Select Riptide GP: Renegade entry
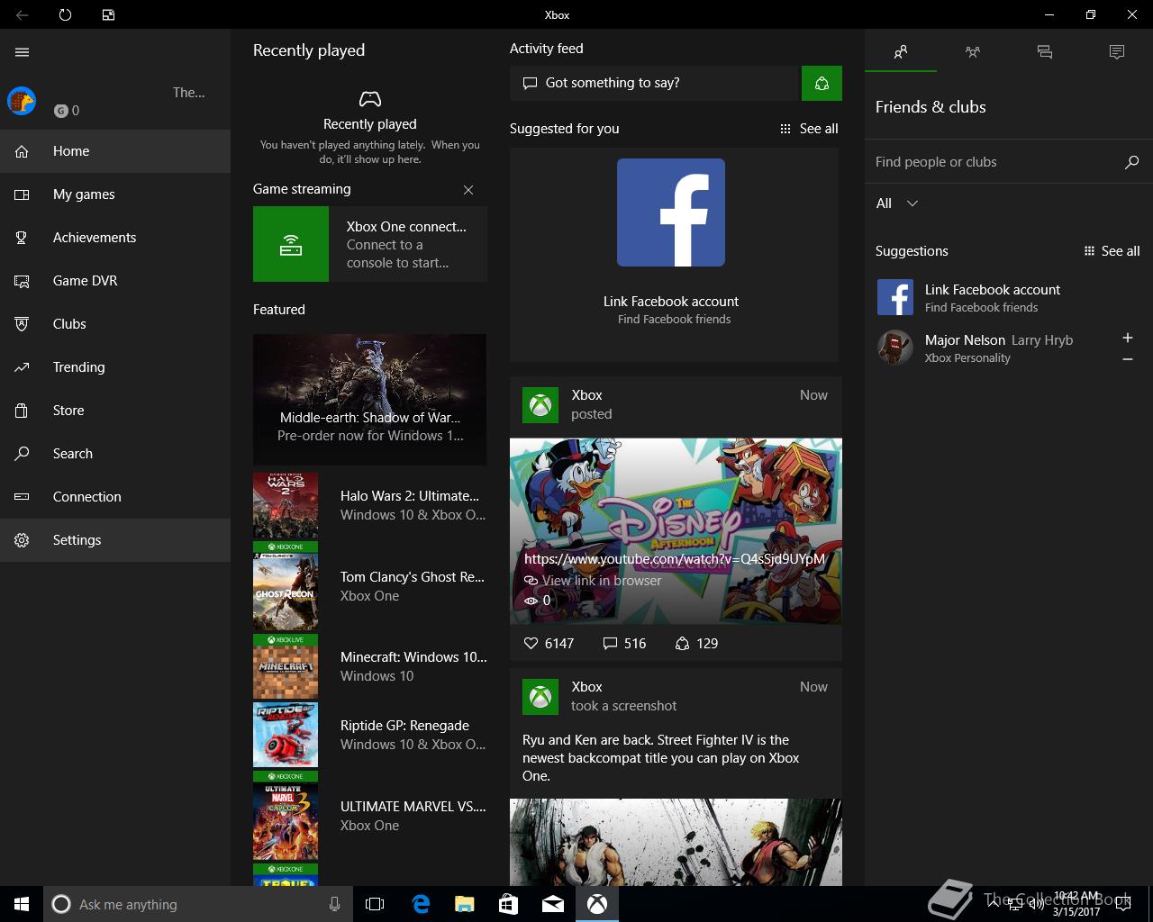 [370, 735]
